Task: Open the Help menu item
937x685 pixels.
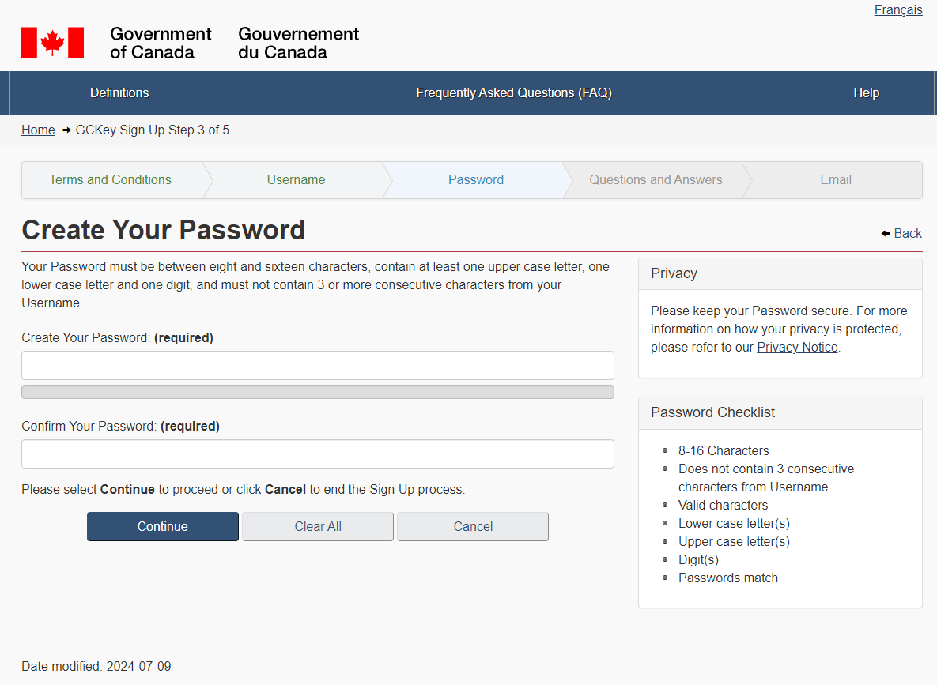Action: (866, 93)
